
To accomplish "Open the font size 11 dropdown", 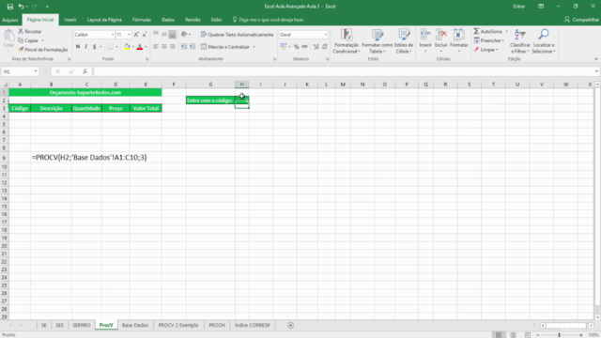I will 129,35.
